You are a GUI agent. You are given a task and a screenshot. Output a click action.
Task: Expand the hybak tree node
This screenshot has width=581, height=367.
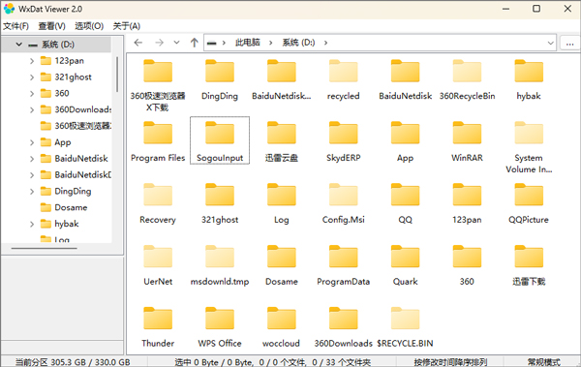point(32,224)
